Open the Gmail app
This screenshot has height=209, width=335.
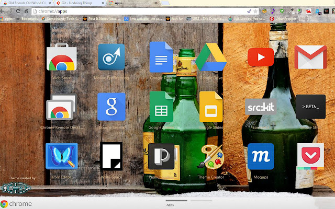pos(310,57)
